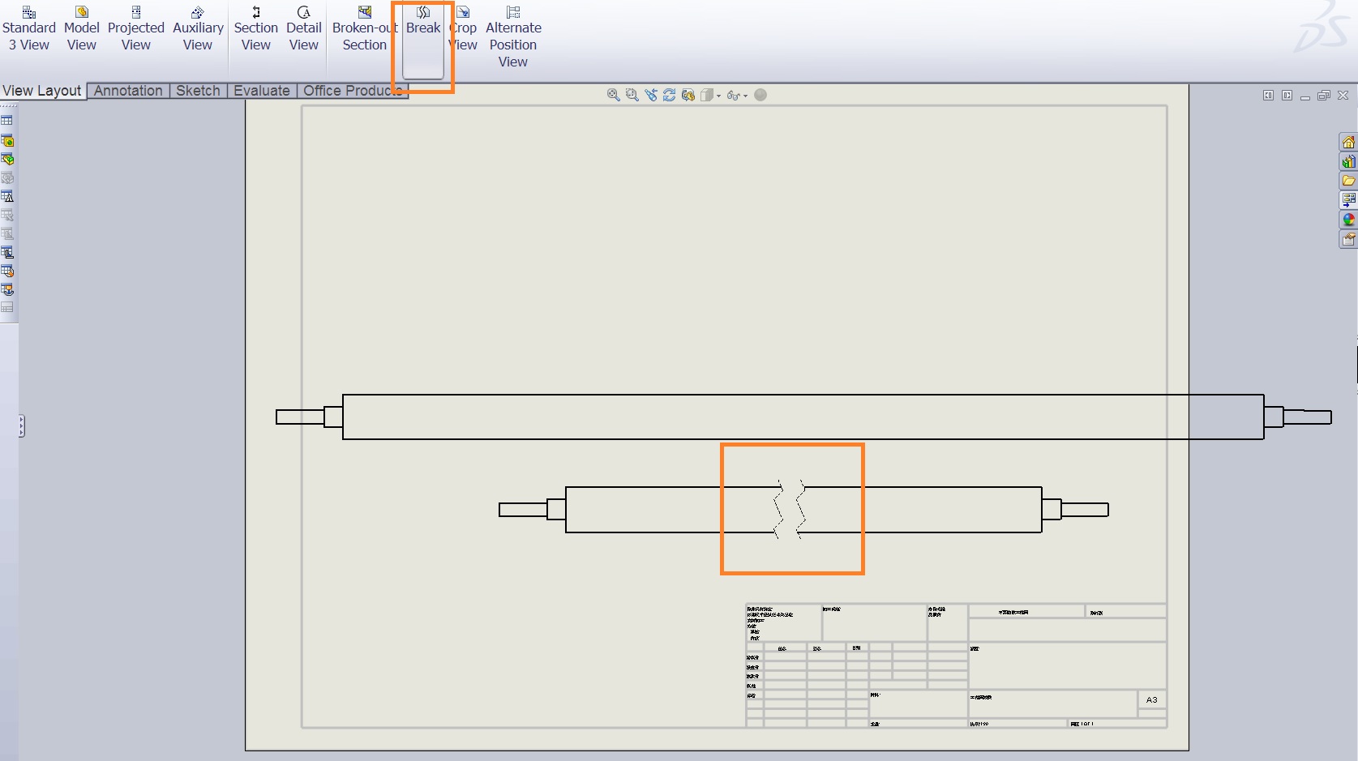Click the bottom grayed table icon
Viewport: 1358px width, 761px height.
7,307
